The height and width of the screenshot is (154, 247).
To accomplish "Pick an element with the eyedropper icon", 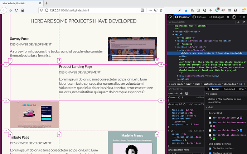I will pos(244,22).
